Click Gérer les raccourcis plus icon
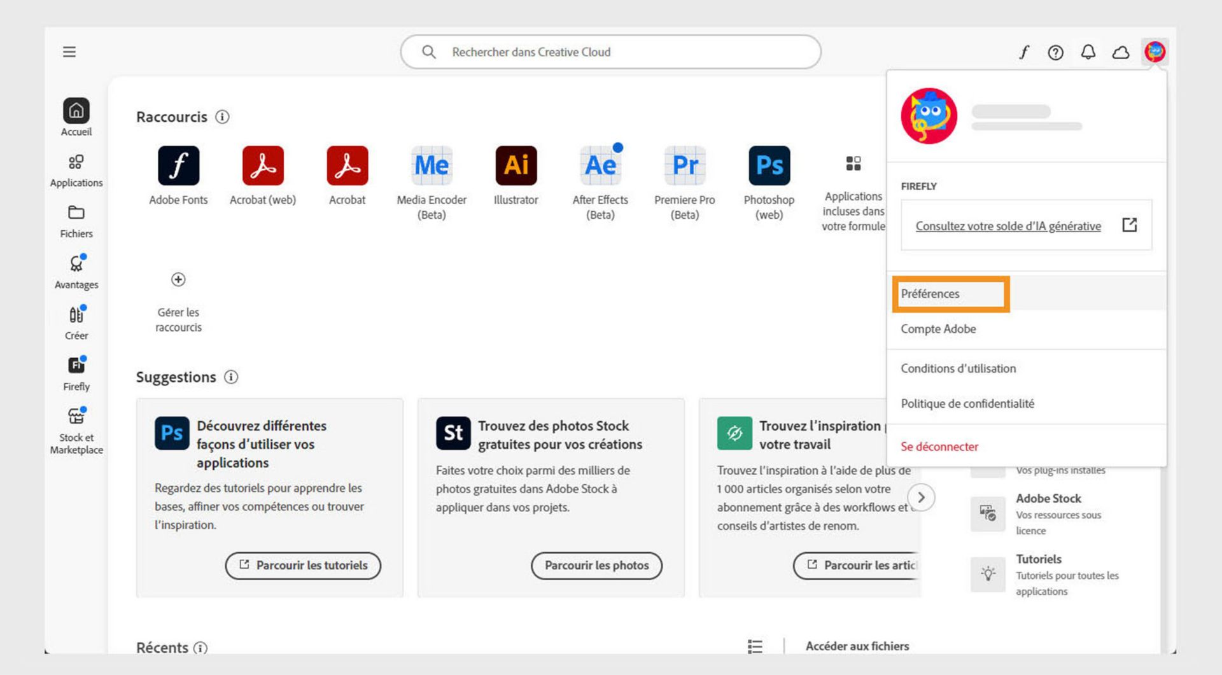1222x675 pixels. tap(178, 279)
